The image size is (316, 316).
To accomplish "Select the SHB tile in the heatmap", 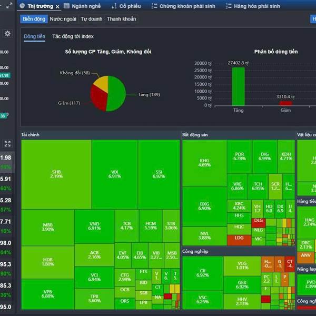I will coord(56,174).
